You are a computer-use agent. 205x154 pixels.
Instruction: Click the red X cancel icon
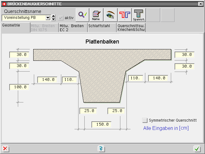coord(5,149)
